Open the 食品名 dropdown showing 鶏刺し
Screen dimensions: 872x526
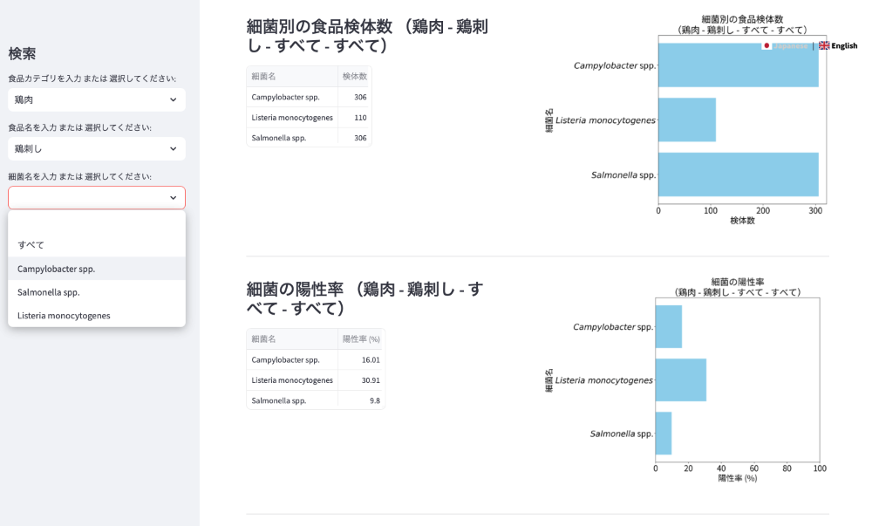(97, 148)
